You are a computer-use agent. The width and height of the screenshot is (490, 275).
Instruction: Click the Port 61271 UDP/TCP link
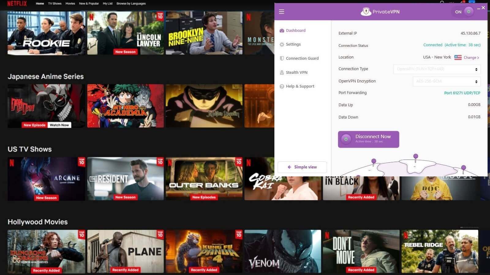462,93
